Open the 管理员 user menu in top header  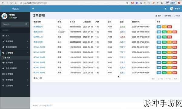pos(175,9)
